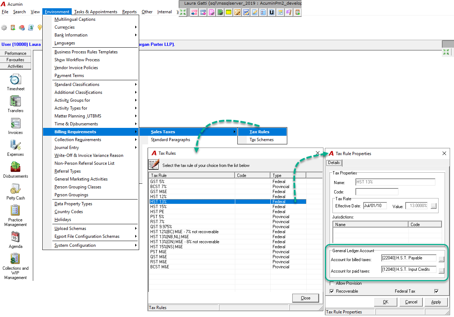
Task: Select the QST 9.975% tax rule row
Action: point(228,227)
